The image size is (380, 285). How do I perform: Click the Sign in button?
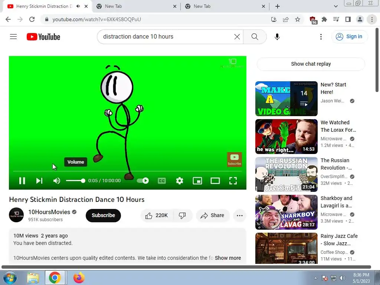click(x=349, y=37)
